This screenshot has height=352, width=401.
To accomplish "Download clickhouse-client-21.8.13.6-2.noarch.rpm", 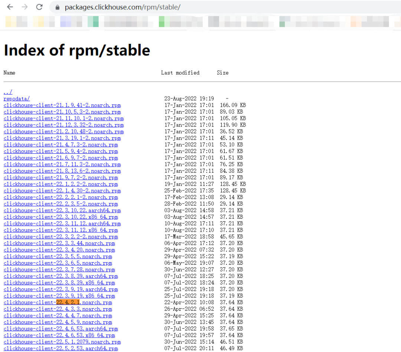I will [62, 171].
